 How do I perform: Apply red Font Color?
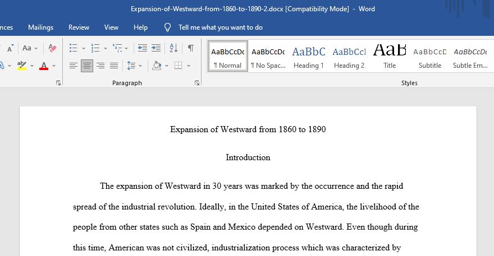click(x=44, y=66)
